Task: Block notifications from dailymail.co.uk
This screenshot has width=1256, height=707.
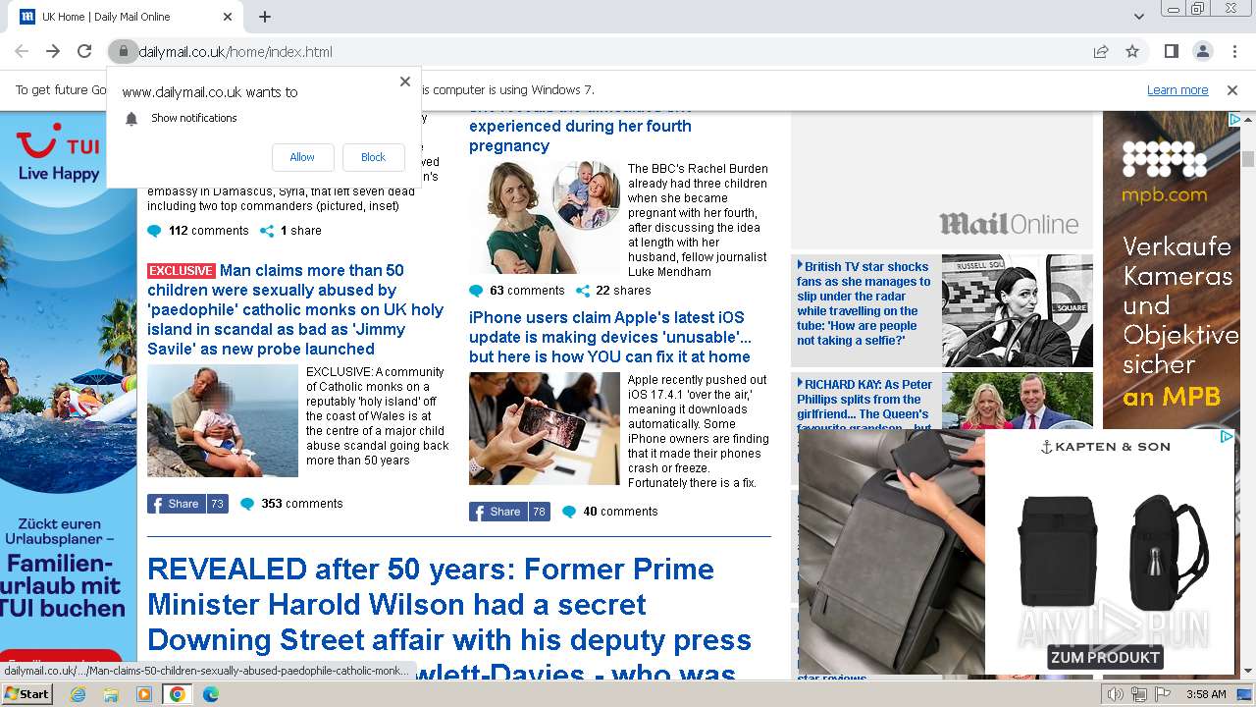Action: point(373,157)
